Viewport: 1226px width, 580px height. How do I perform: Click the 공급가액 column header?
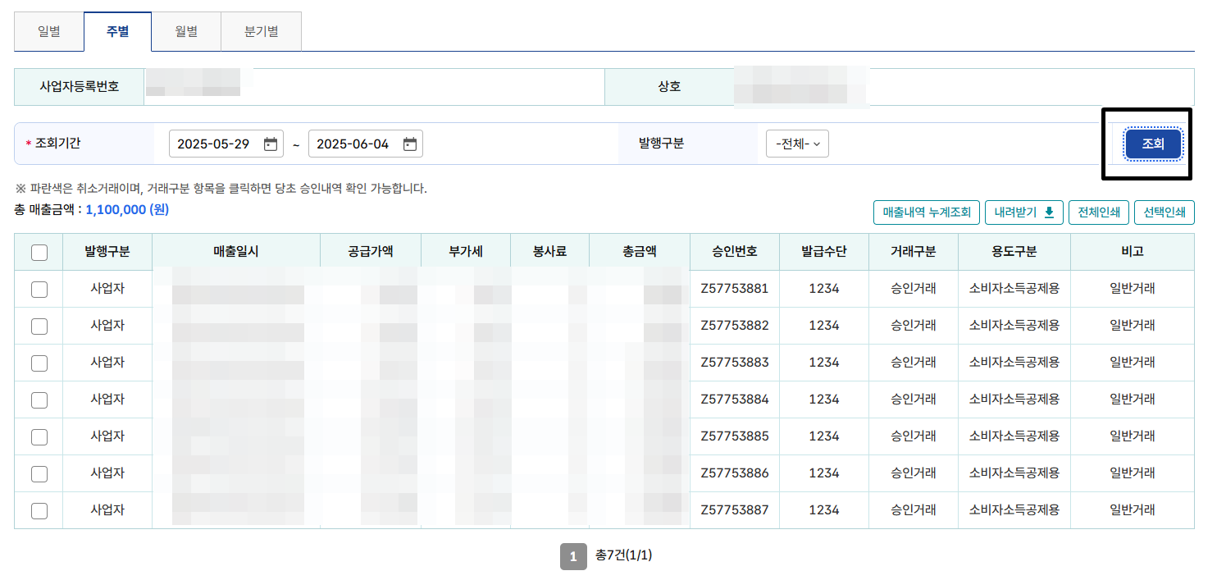(x=371, y=252)
